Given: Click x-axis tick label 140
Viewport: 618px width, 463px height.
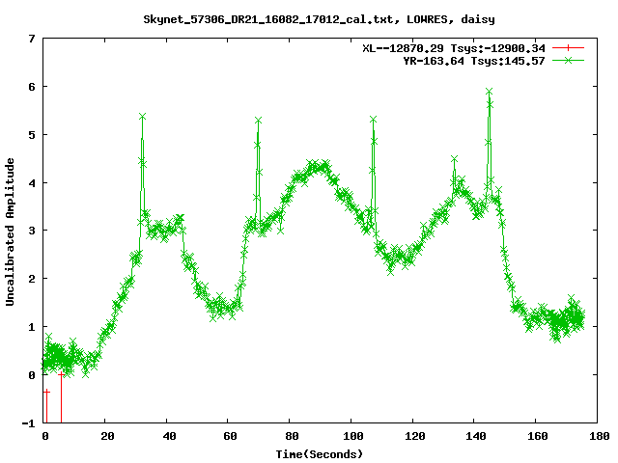Looking at the screenshot, I should coord(476,436).
